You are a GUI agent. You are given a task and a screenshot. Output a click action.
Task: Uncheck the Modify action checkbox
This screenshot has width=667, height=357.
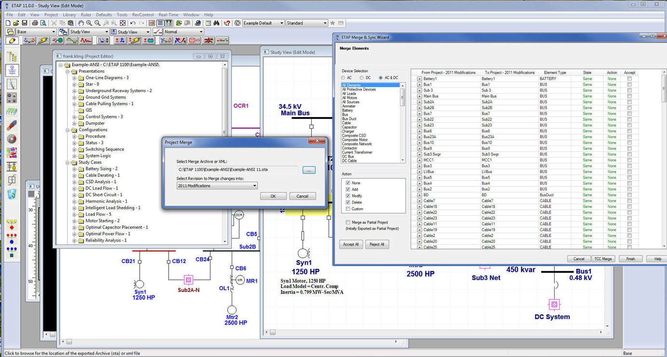coord(348,196)
